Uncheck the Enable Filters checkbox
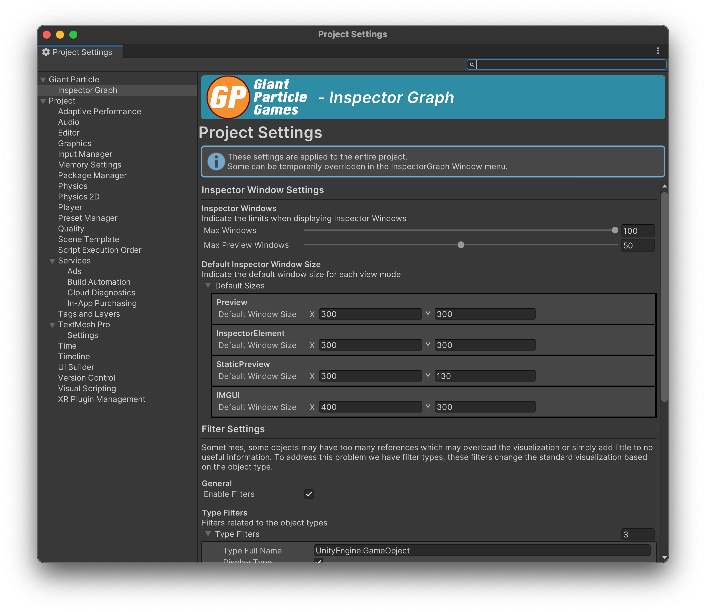The width and height of the screenshot is (706, 612). (x=309, y=494)
